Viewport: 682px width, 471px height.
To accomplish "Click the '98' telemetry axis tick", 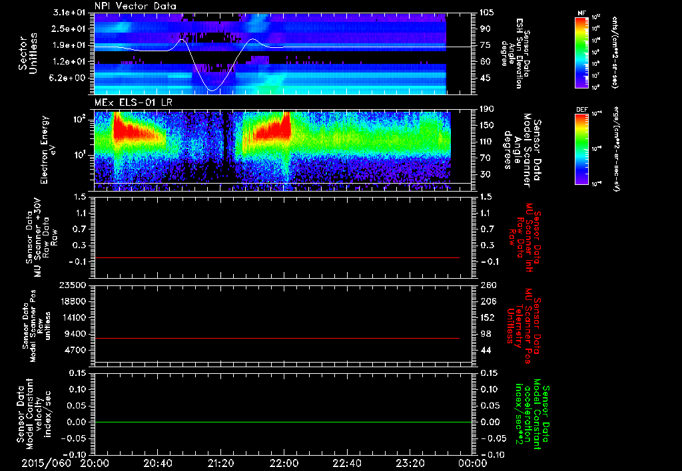I will (x=486, y=334).
